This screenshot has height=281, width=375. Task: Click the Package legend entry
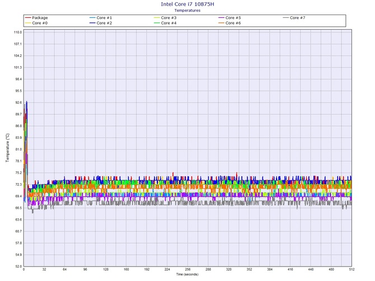pyautogui.click(x=36, y=18)
